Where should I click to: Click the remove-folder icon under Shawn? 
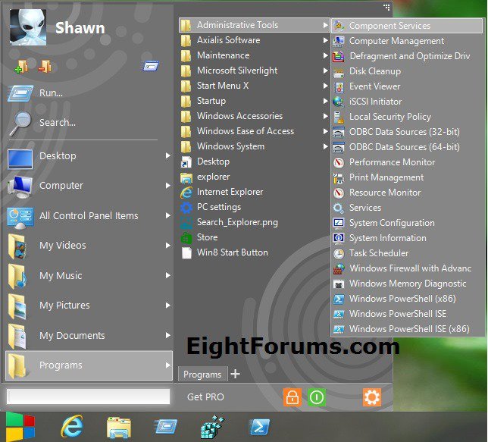tap(45, 67)
